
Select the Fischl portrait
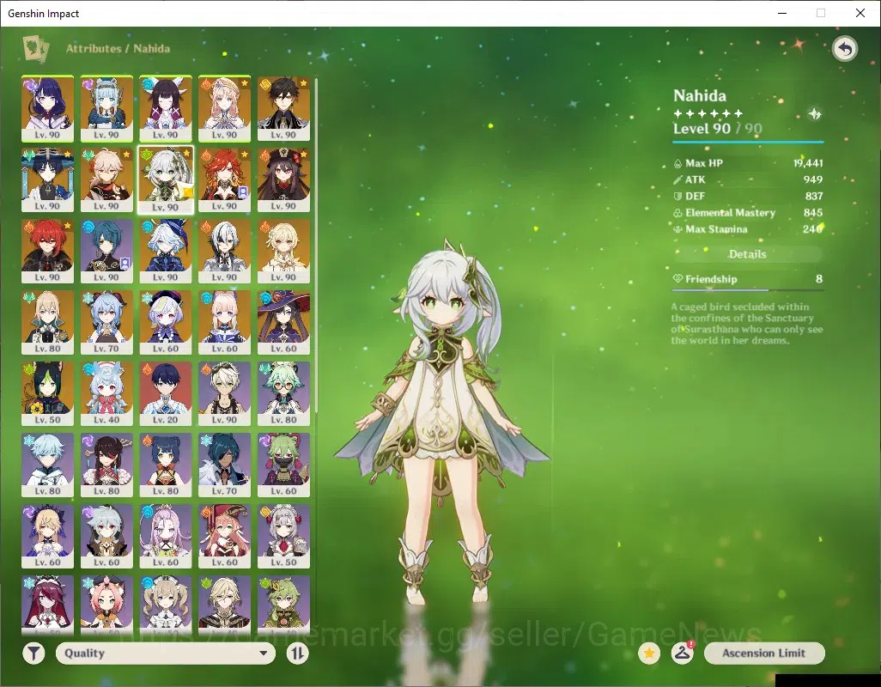48,537
